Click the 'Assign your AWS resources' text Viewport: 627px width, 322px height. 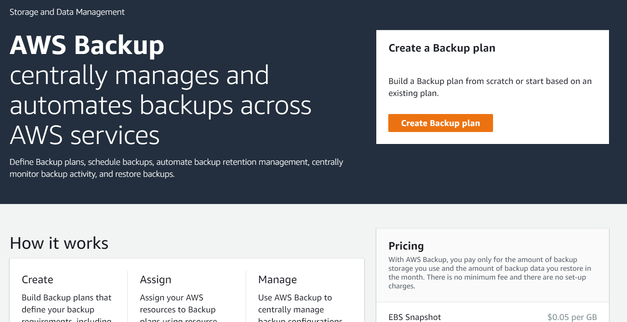click(178, 308)
